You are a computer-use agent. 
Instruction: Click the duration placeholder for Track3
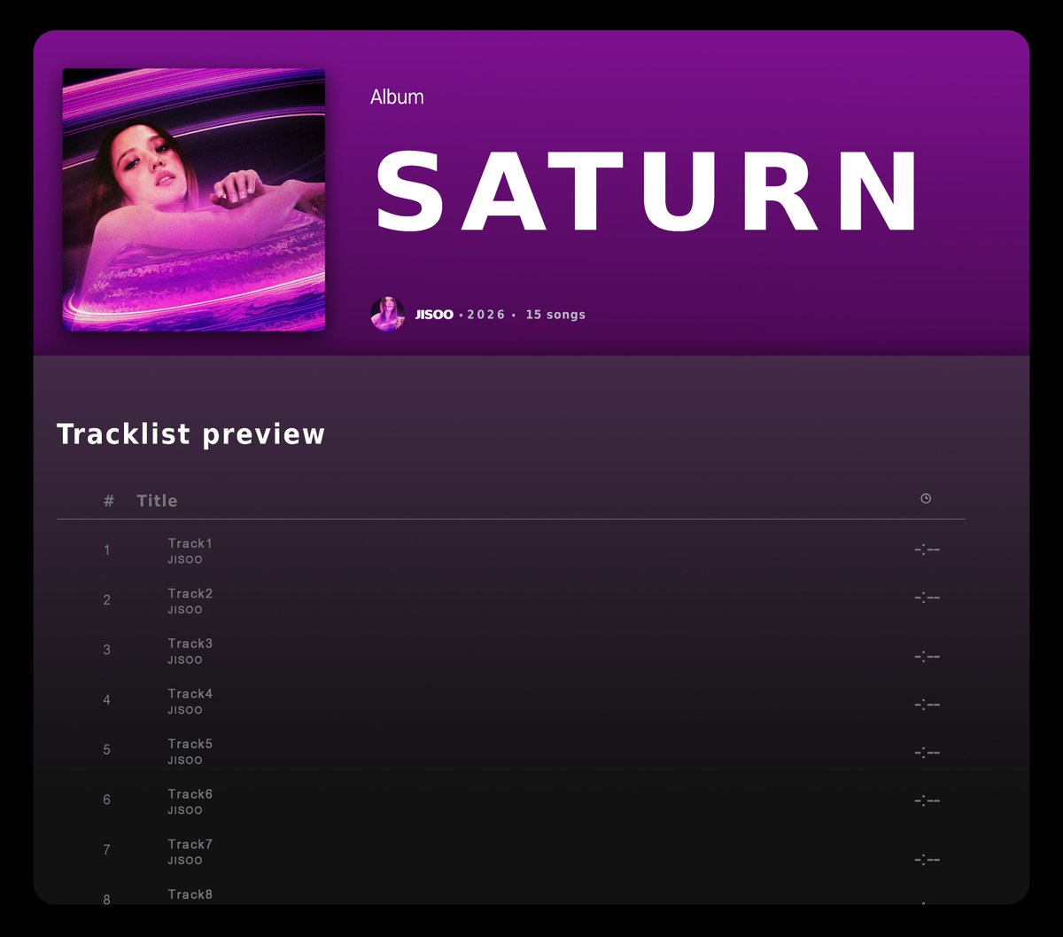(927, 657)
